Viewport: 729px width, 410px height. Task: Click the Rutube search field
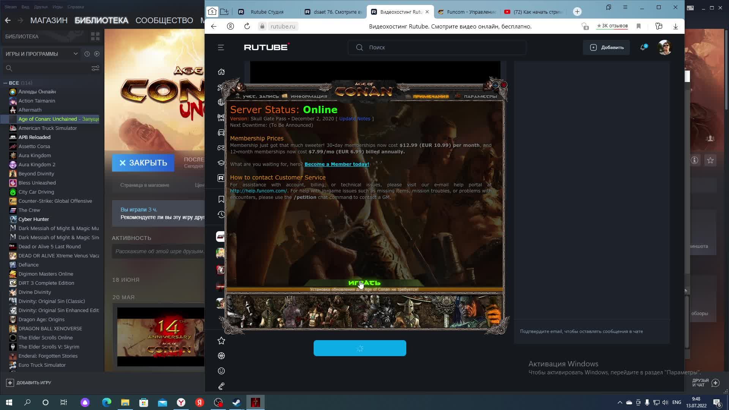coord(437,47)
